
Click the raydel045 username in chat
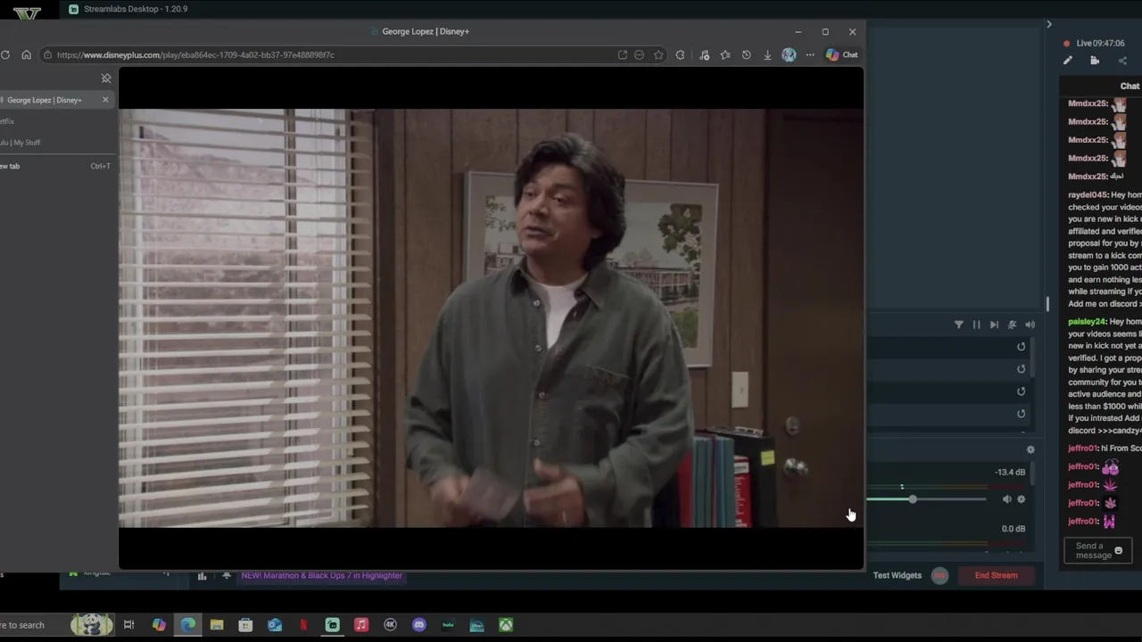(x=1088, y=195)
